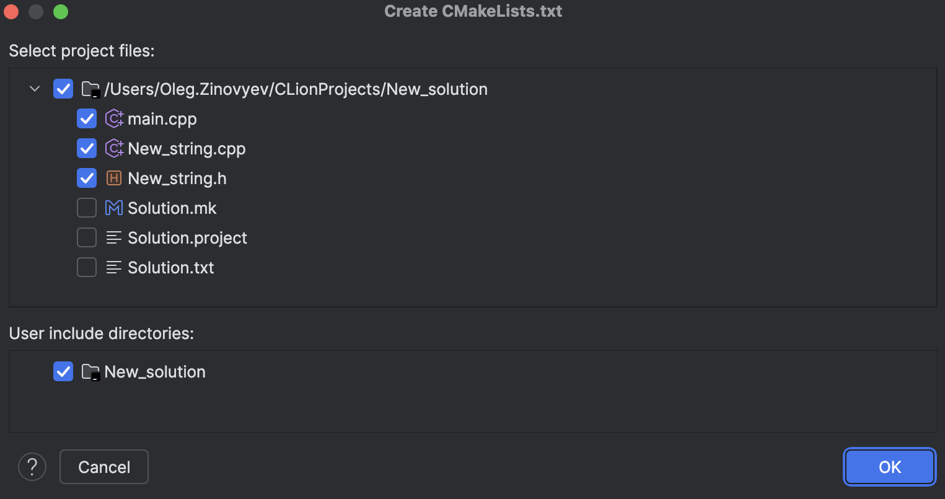
Task: Open the help question mark button
Action: tap(32, 467)
